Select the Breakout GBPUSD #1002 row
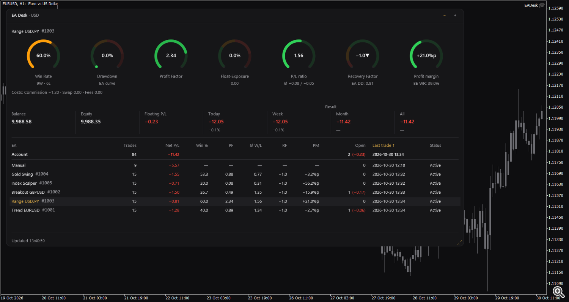The image size is (569, 302). tap(235, 192)
